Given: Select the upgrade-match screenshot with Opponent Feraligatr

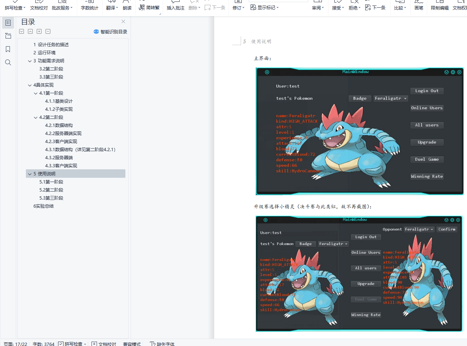Looking at the screenshot, I should (x=359, y=273).
